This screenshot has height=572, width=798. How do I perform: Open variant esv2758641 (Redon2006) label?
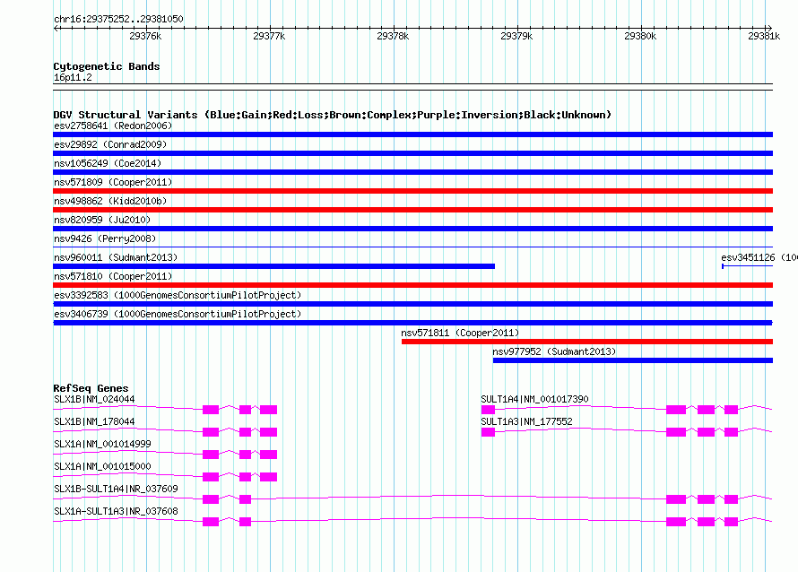(113, 126)
